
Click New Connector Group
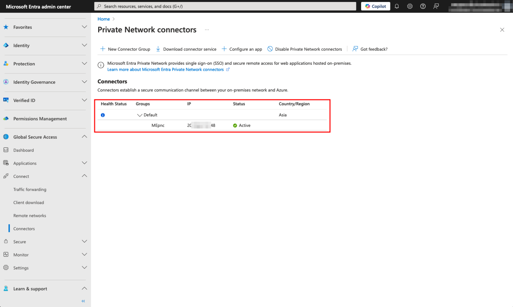(125, 49)
